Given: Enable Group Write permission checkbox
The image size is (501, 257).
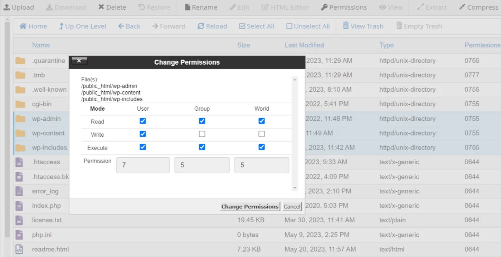Looking at the screenshot, I should [x=202, y=134].
